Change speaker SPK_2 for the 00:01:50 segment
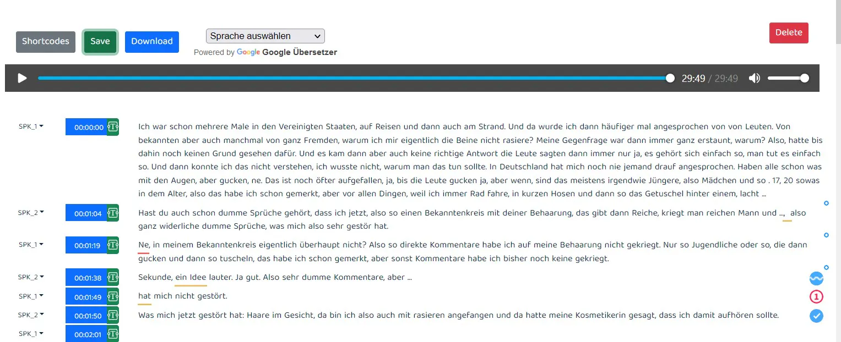 coord(31,315)
